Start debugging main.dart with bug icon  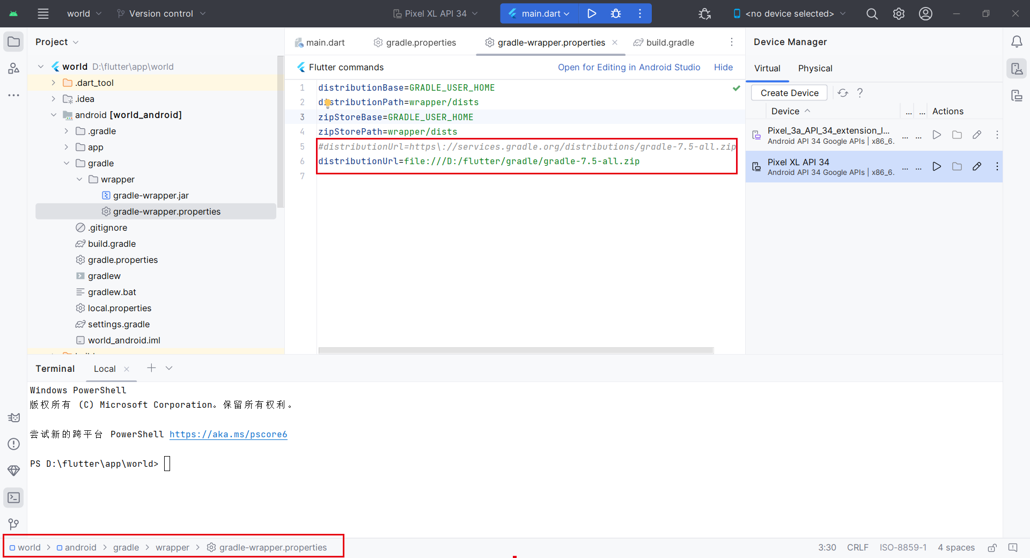616,13
